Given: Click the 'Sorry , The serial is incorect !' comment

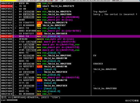Looking at the screenshot, I should pyautogui.click(x=115, y=14).
